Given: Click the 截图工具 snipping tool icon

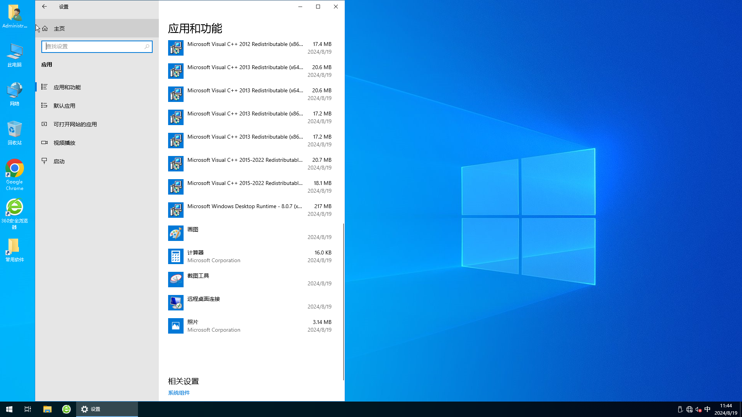Looking at the screenshot, I should (176, 280).
